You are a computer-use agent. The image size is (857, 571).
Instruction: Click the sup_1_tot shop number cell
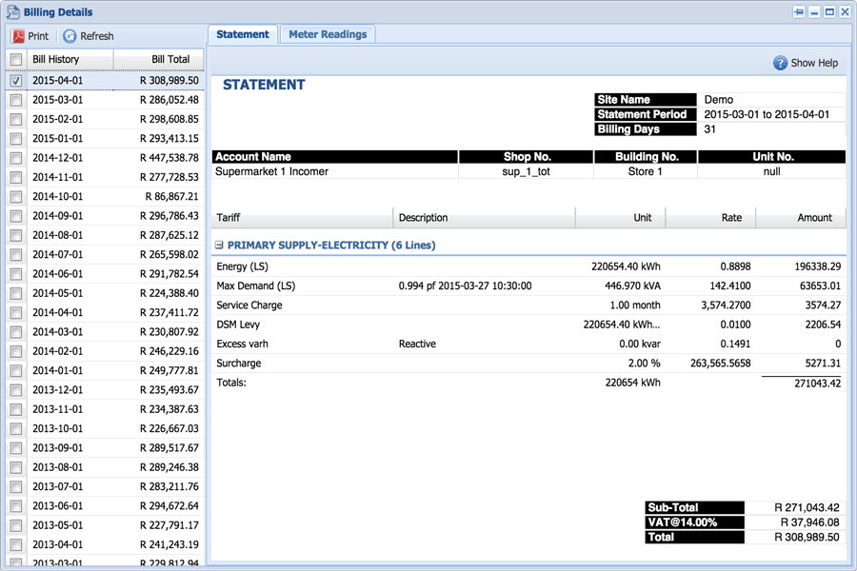pyautogui.click(x=526, y=171)
